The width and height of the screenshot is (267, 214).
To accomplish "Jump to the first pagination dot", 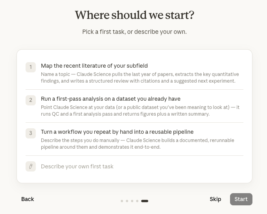I will pos(122,201).
